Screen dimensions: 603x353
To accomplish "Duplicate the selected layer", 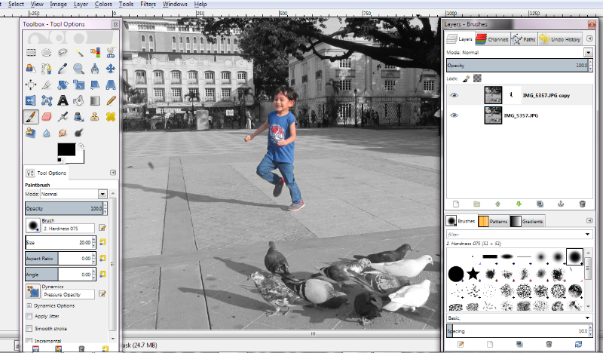I will (x=540, y=204).
